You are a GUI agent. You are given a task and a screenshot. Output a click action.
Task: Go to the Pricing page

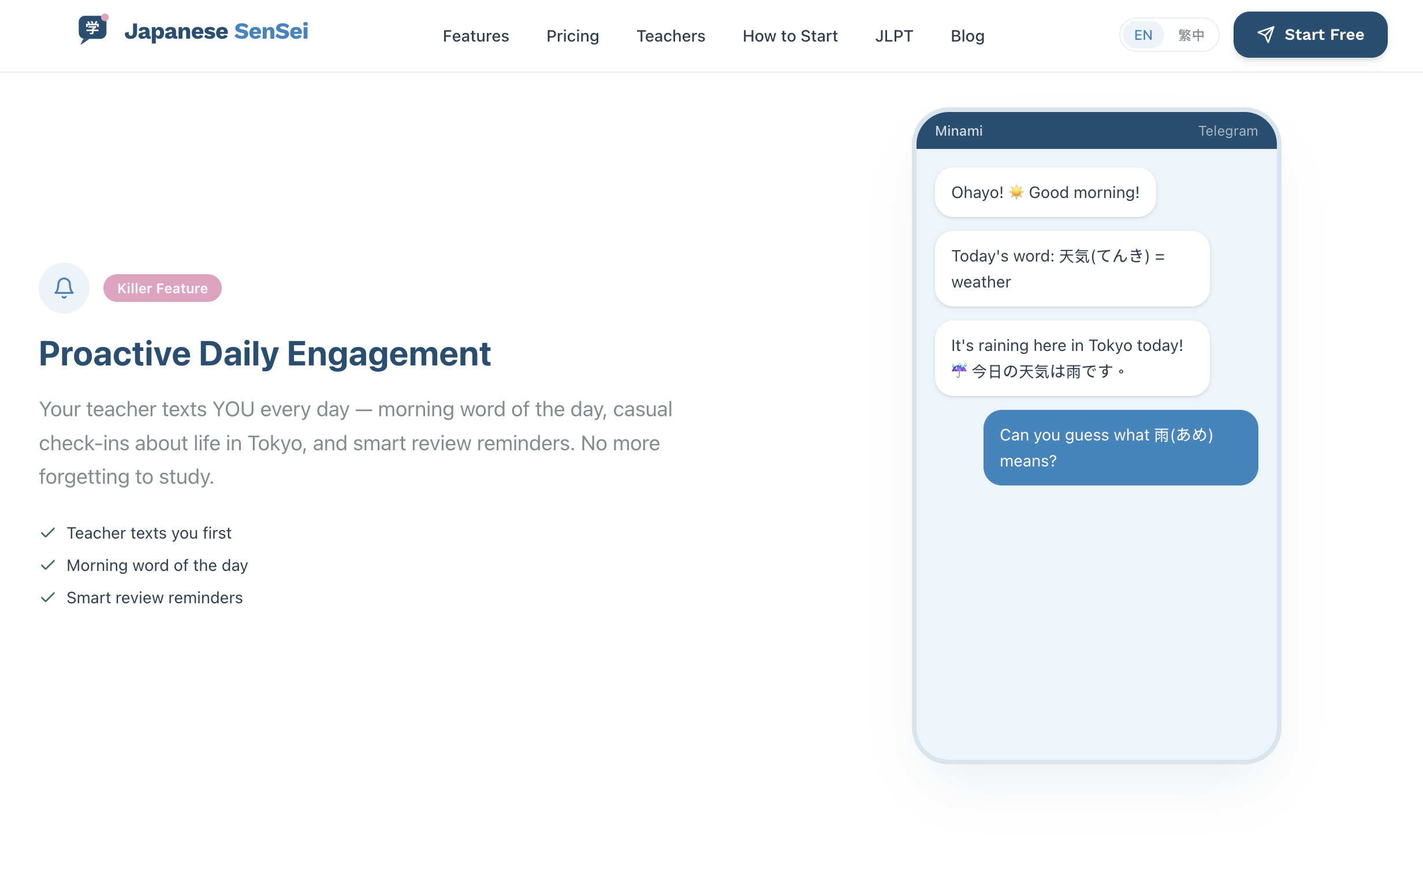pyautogui.click(x=572, y=36)
